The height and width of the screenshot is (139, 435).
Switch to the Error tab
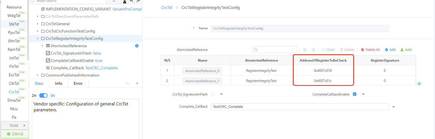(78, 83)
